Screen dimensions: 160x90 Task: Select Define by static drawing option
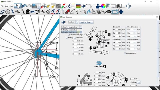click(x=71, y=32)
